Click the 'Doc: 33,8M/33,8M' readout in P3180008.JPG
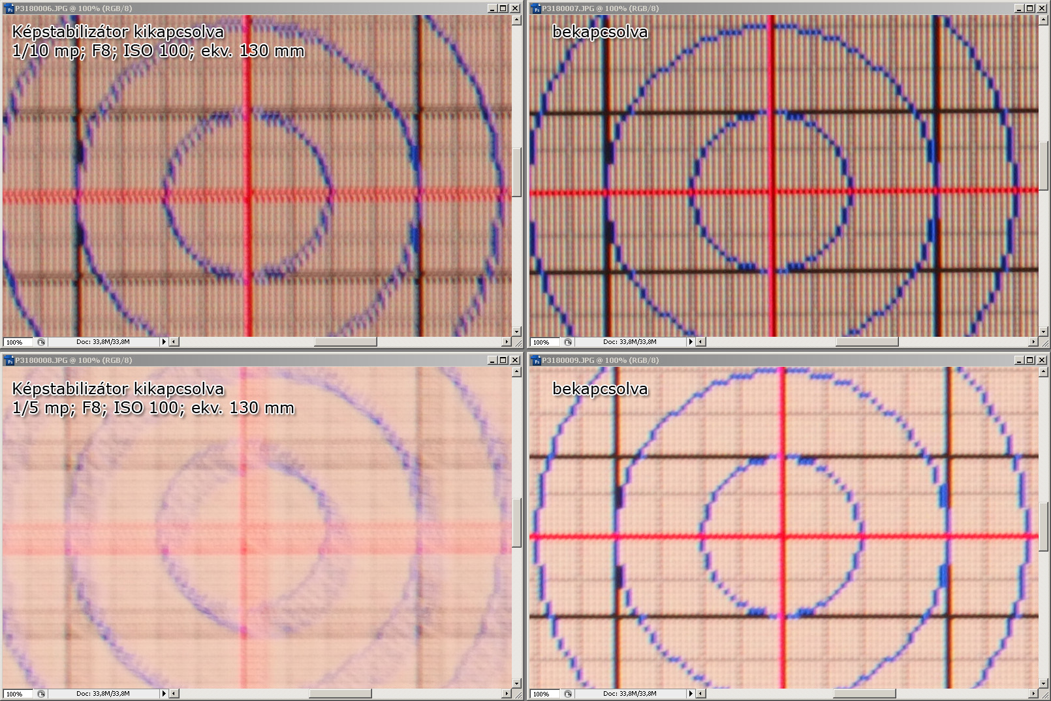Viewport: 1051px width, 701px height. tap(103, 694)
